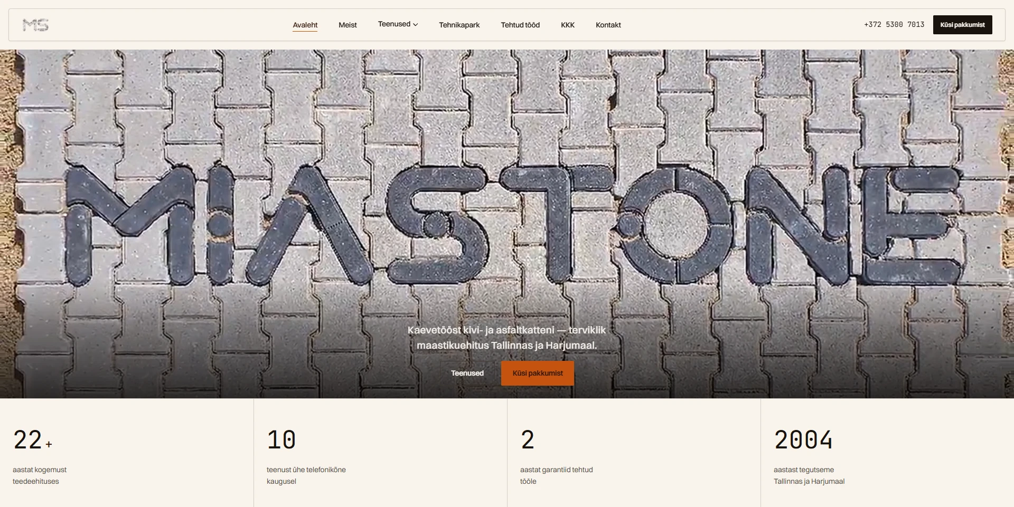This screenshot has height=507, width=1014.
Task: Open the Tehtud tööd page
Action: coord(520,25)
